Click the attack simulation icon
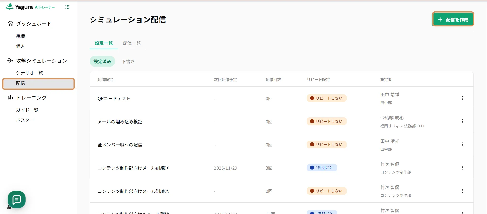Viewport: 487px width, 214px height. coord(10,61)
